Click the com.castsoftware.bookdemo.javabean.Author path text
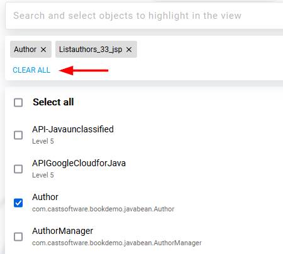Image resolution: width=283 pixels, height=254 pixels. point(103,209)
